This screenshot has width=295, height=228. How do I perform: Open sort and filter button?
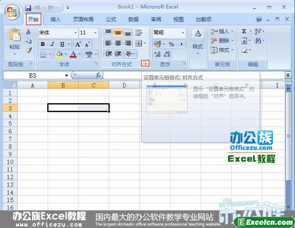(x=259, y=31)
